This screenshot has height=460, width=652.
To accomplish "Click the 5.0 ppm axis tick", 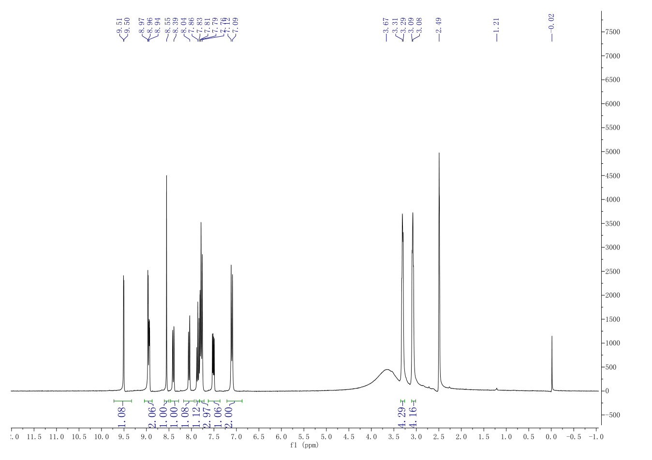I will pyautogui.click(x=326, y=437).
